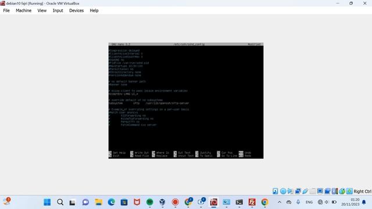The image size is (372, 209).
Task: Click the USB devices indicator
Action: click(x=305, y=191)
